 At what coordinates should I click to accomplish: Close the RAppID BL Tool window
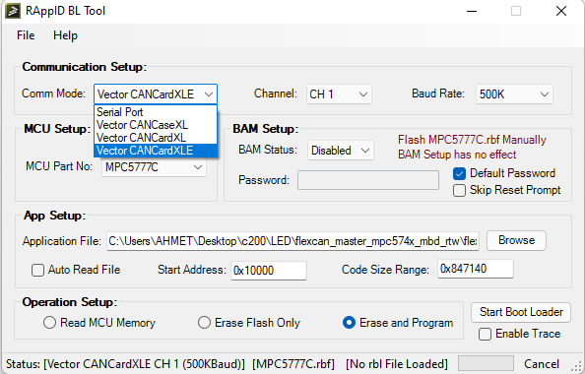561,11
